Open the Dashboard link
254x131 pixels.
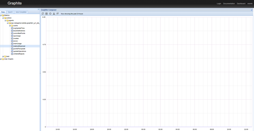click(x=241, y=4)
